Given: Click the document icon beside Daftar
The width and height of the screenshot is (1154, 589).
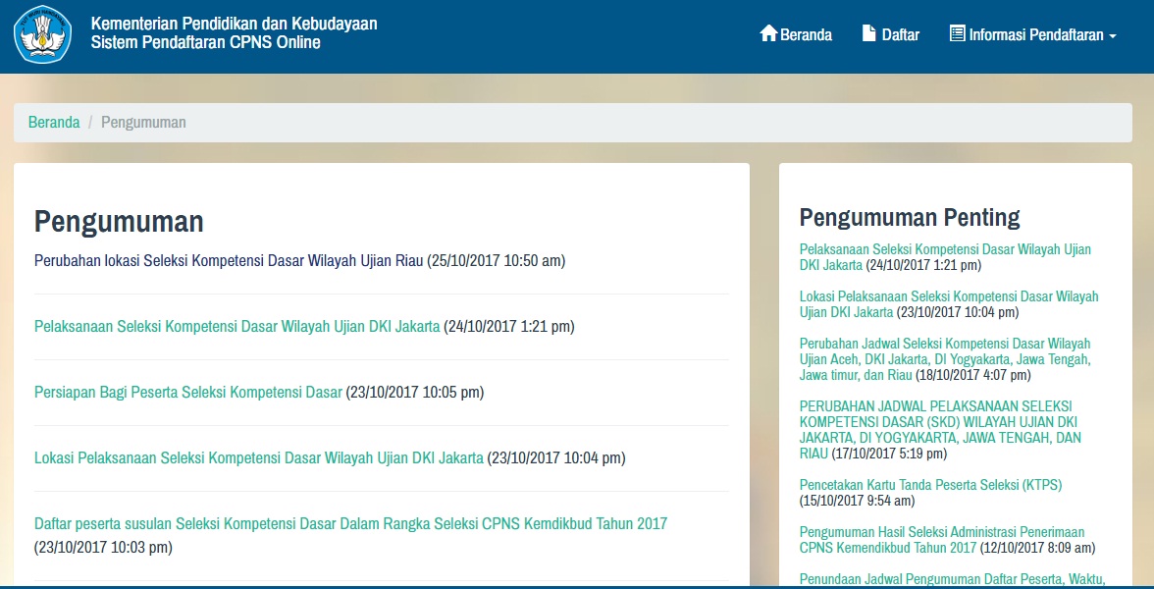Looking at the screenshot, I should point(868,34).
